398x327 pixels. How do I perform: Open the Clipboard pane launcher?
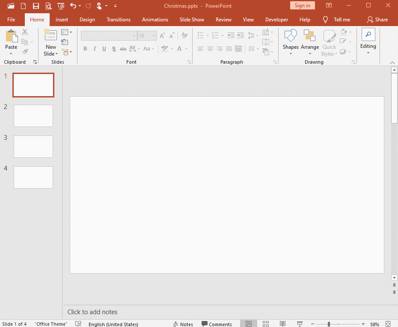(35, 62)
